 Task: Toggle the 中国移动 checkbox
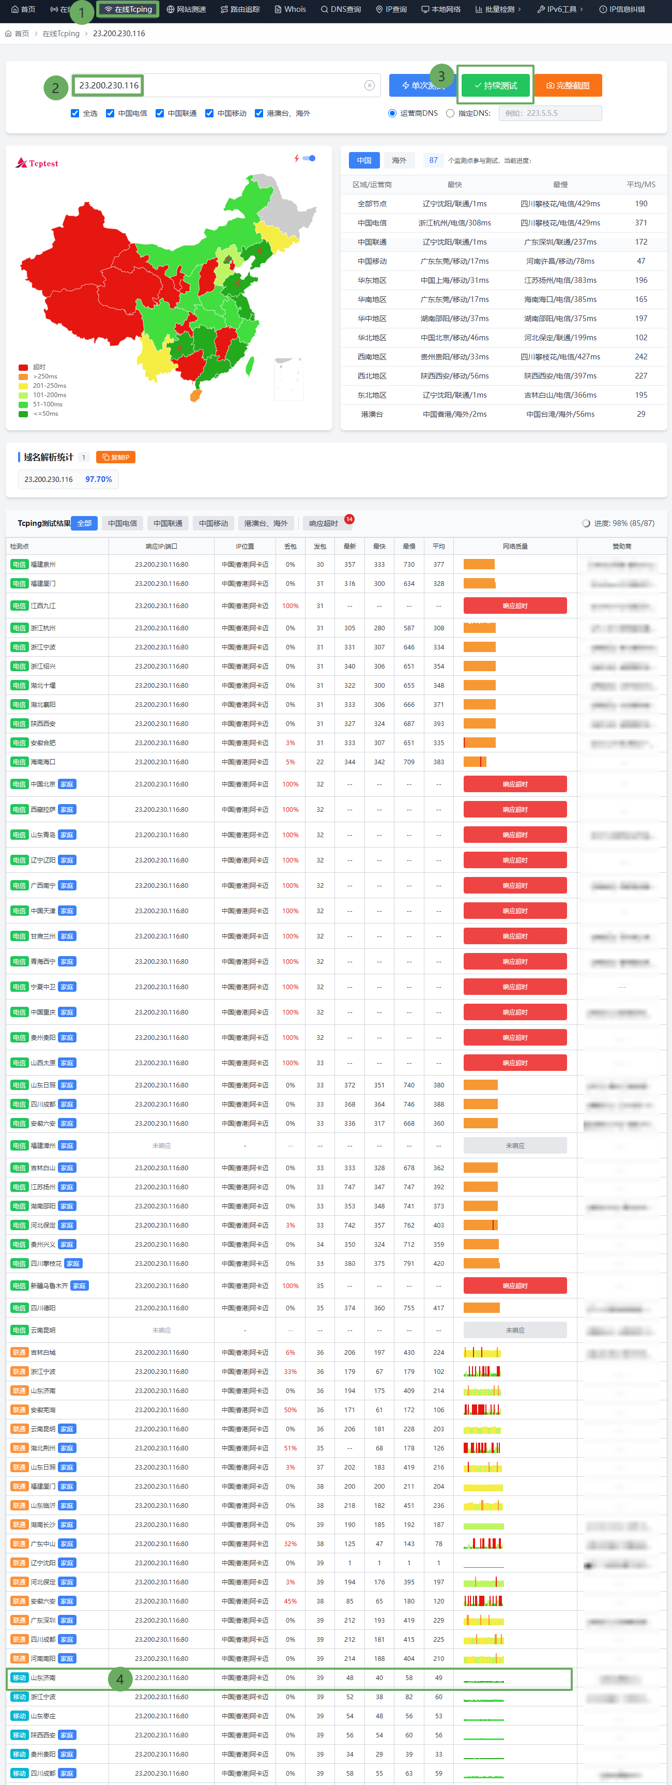pyautogui.click(x=209, y=114)
